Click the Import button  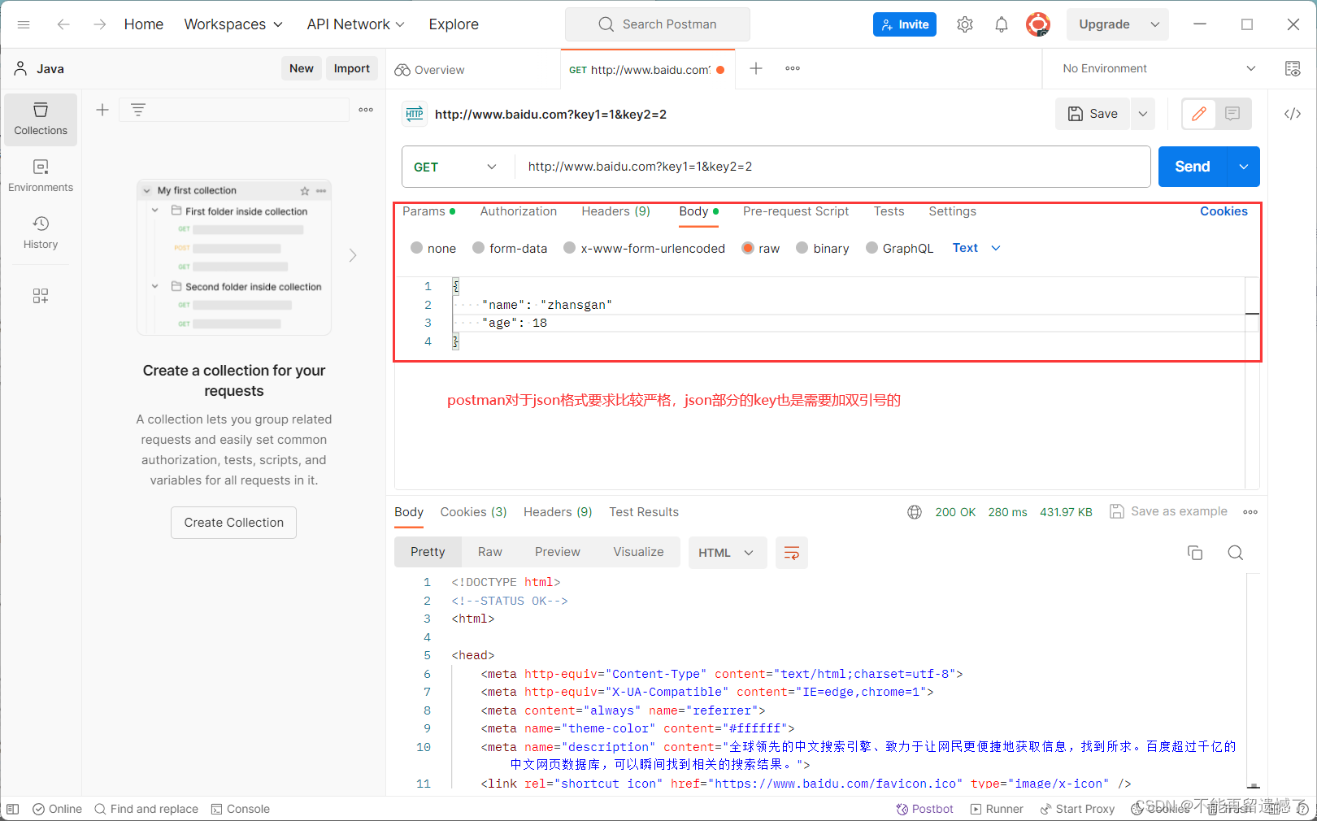click(352, 68)
